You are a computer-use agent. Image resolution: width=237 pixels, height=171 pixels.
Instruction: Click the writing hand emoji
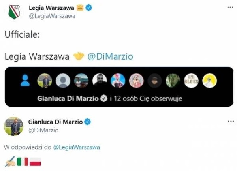(x=10, y=162)
